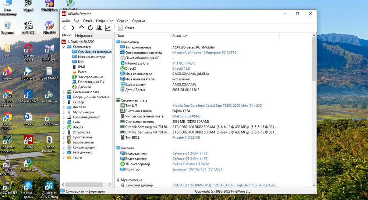368x200 pixels.
Task: Open the Сервис menu
Action: (123, 21)
